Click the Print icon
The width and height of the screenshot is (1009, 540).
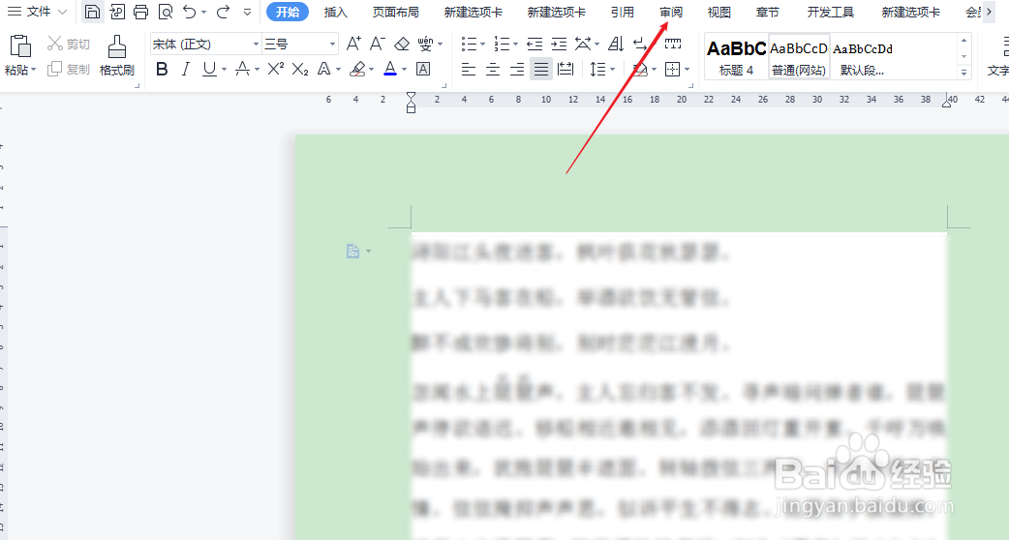(x=141, y=12)
